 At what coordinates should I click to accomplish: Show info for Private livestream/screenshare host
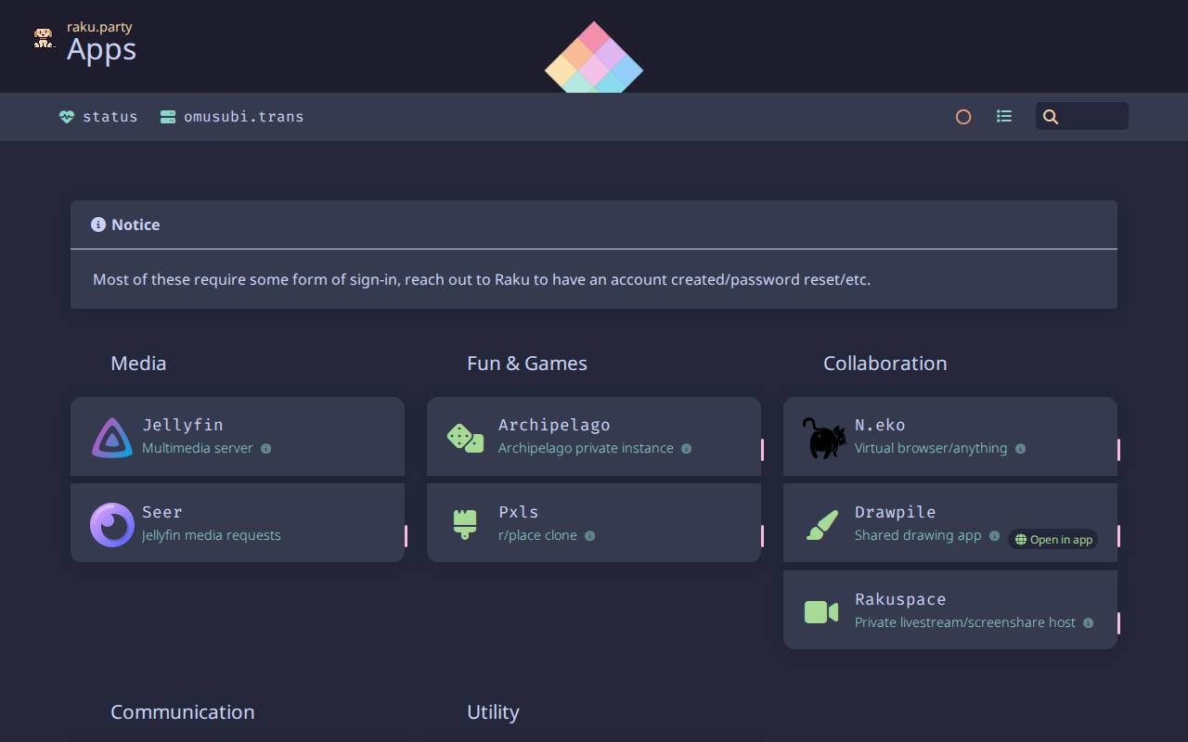pyautogui.click(x=1088, y=623)
